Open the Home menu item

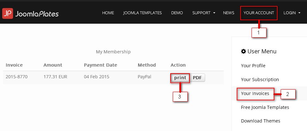click(x=108, y=13)
